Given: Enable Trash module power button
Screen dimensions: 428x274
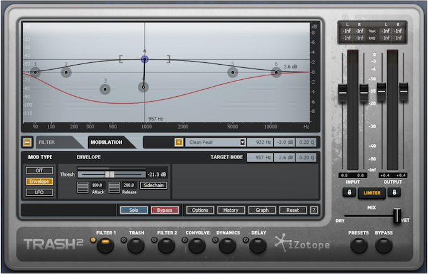Looking at the screenshot, I should coord(124,240).
